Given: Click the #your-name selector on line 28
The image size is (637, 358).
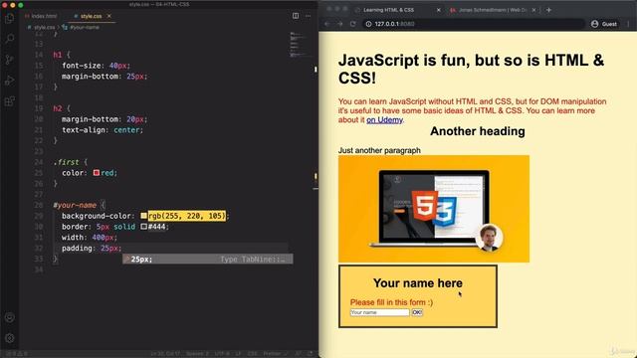Looking at the screenshot, I should tap(75, 205).
